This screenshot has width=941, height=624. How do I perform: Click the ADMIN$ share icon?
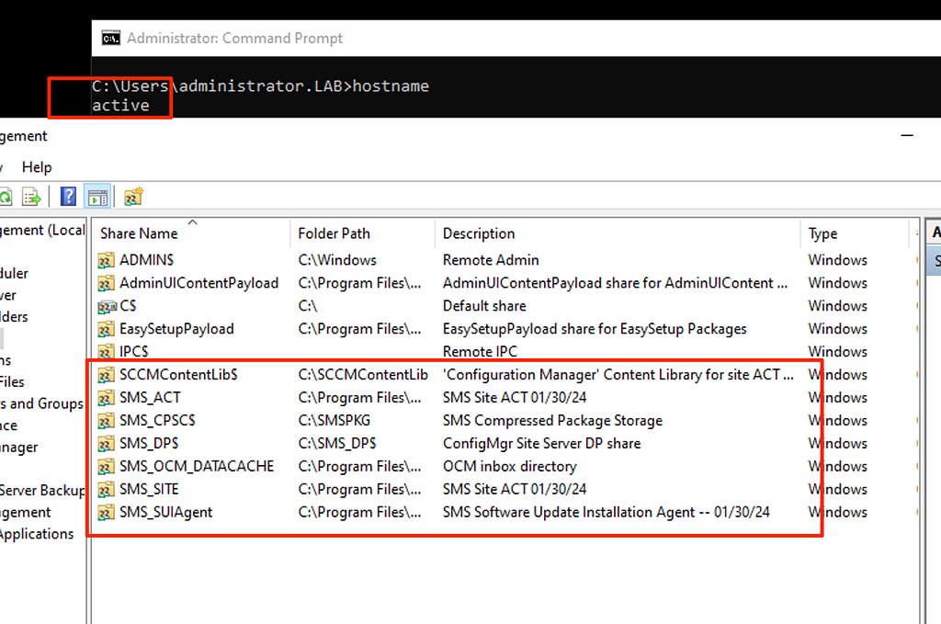point(107,260)
